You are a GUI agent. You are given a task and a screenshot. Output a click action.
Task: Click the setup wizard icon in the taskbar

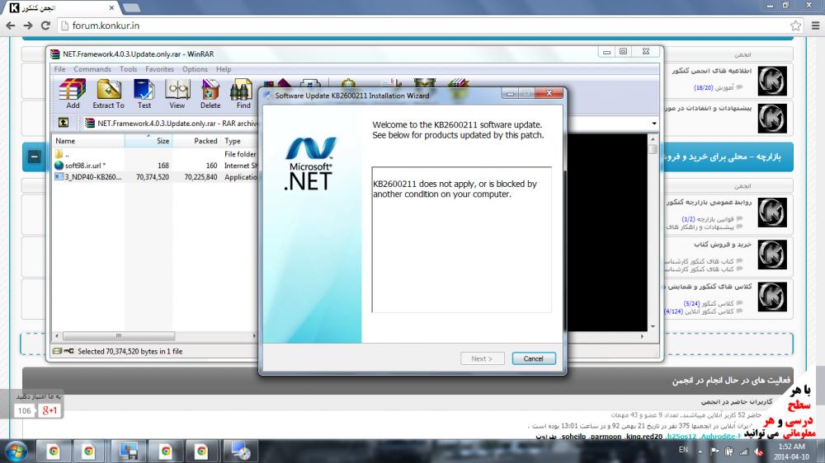pos(128,451)
